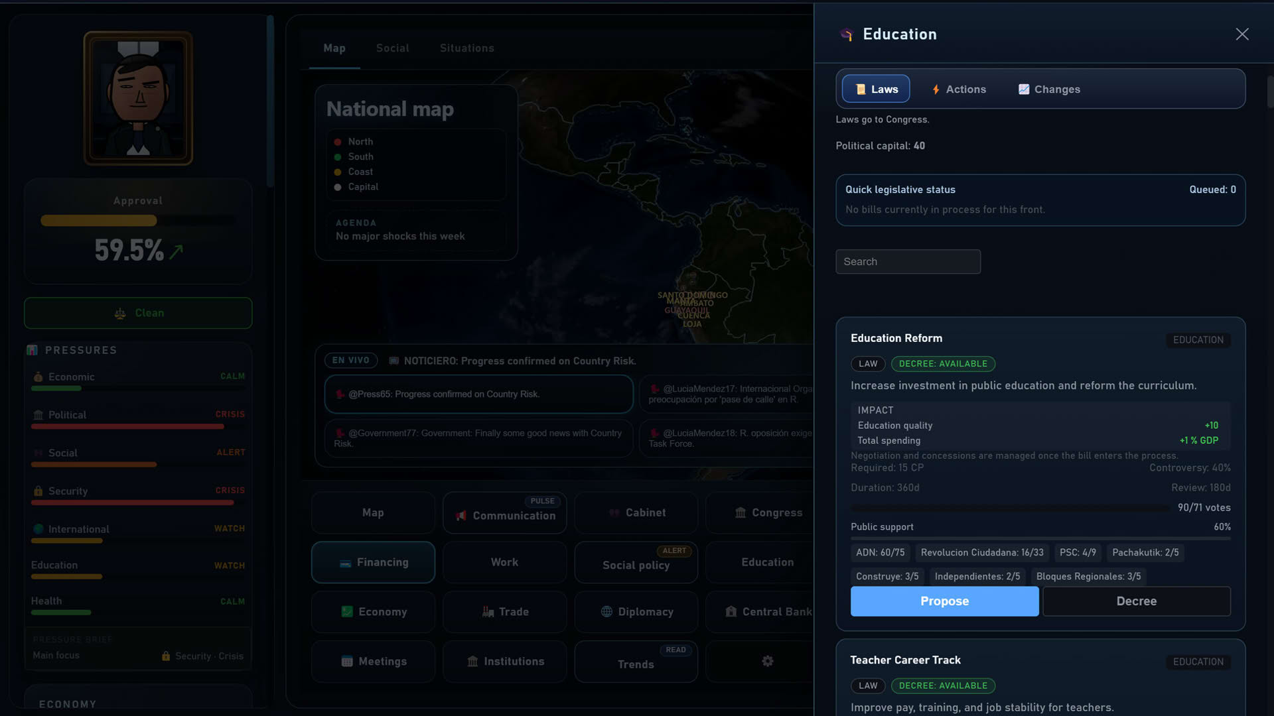Screen dimensions: 1274x716
Task: Click the settings gear button
Action: [x=767, y=661]
